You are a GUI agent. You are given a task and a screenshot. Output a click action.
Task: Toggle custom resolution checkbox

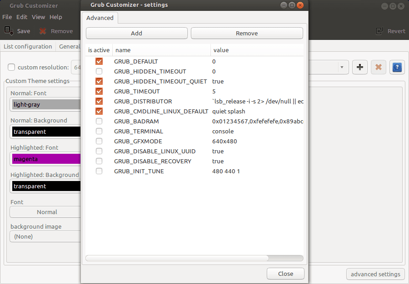[x=11, y=67]
